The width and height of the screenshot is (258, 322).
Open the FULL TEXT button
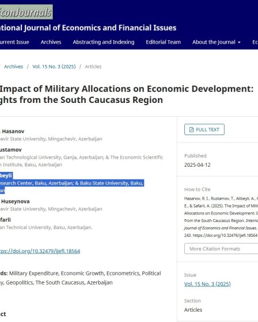point(204,129)
